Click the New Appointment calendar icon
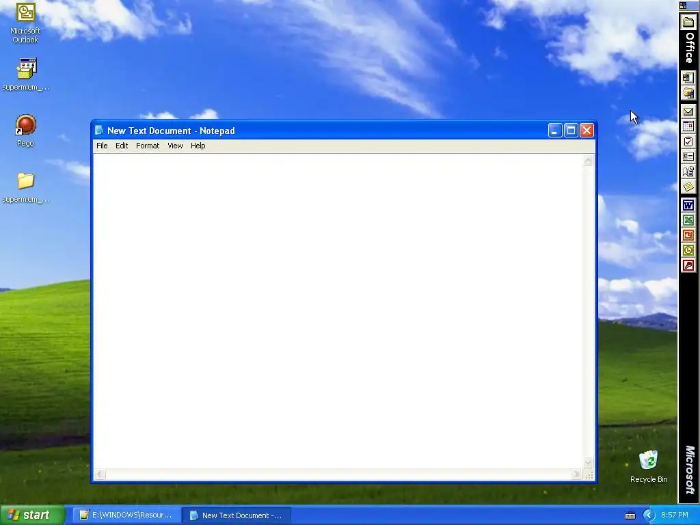Image resolution: width=700 pixels, height=525 pixels. click(x=688, y=126)
